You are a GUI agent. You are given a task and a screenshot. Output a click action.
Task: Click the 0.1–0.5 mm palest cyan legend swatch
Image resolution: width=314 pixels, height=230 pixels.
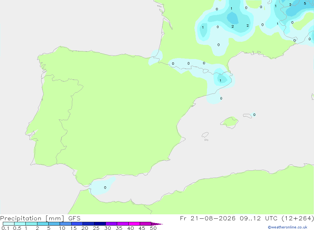(x=8, y=224)
